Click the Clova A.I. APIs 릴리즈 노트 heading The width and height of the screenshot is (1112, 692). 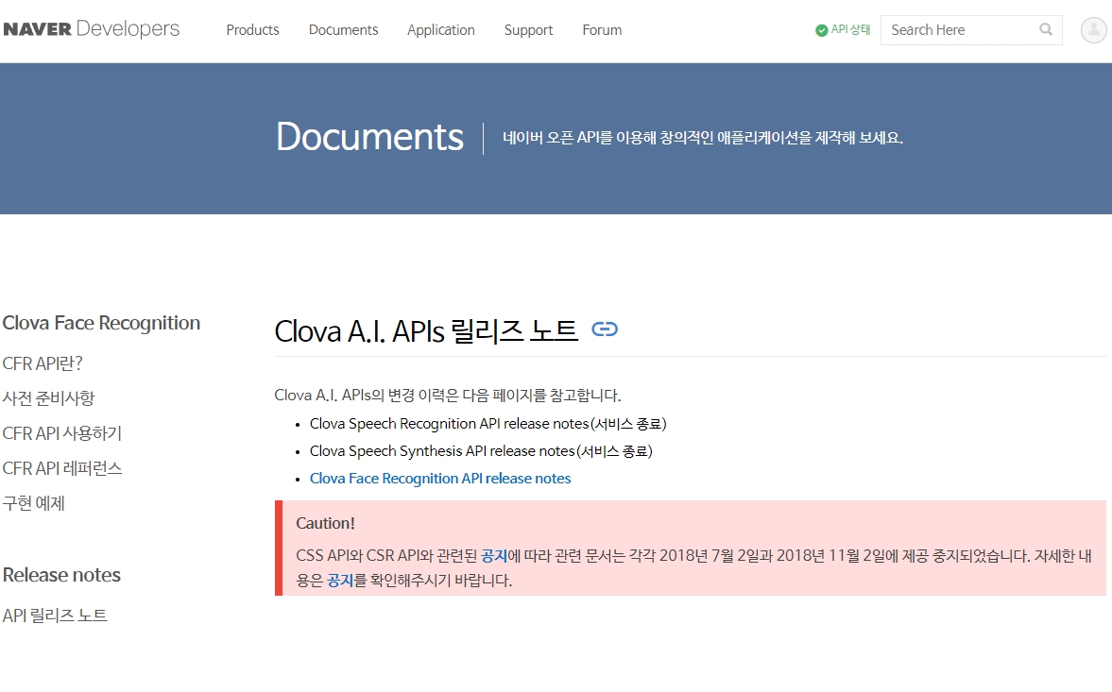pos(426,330)
